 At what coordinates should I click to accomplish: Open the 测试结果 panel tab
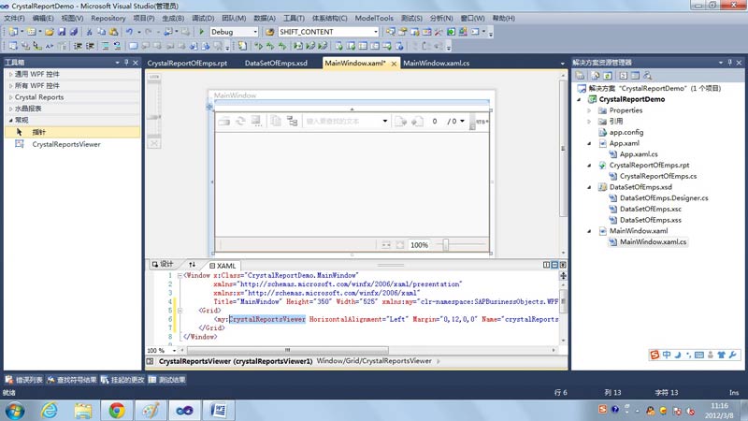click(167, 380)
